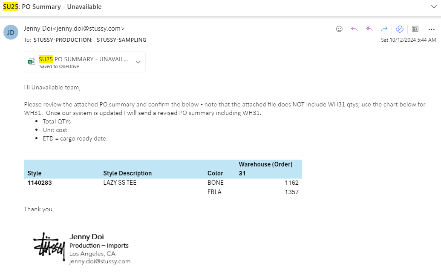Click recipient STUSSY-PRODUCTION

click(x=63, y=40)
